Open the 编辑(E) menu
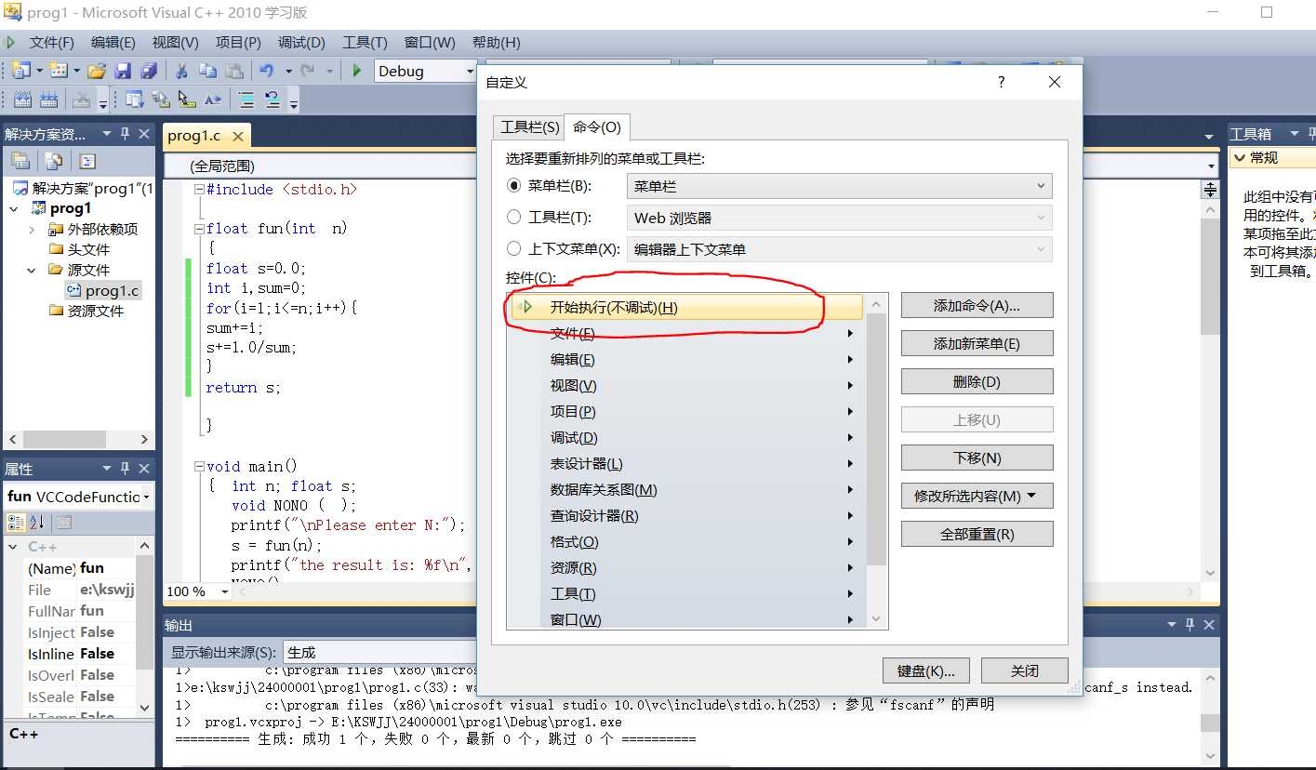Viewport: 1316px width, 770px height. click(x=113, y=43)
